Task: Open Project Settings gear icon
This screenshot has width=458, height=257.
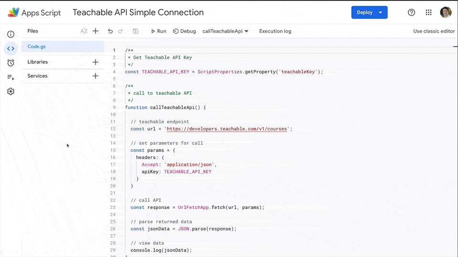Action: pyautogui.click(x=11, y=91)
